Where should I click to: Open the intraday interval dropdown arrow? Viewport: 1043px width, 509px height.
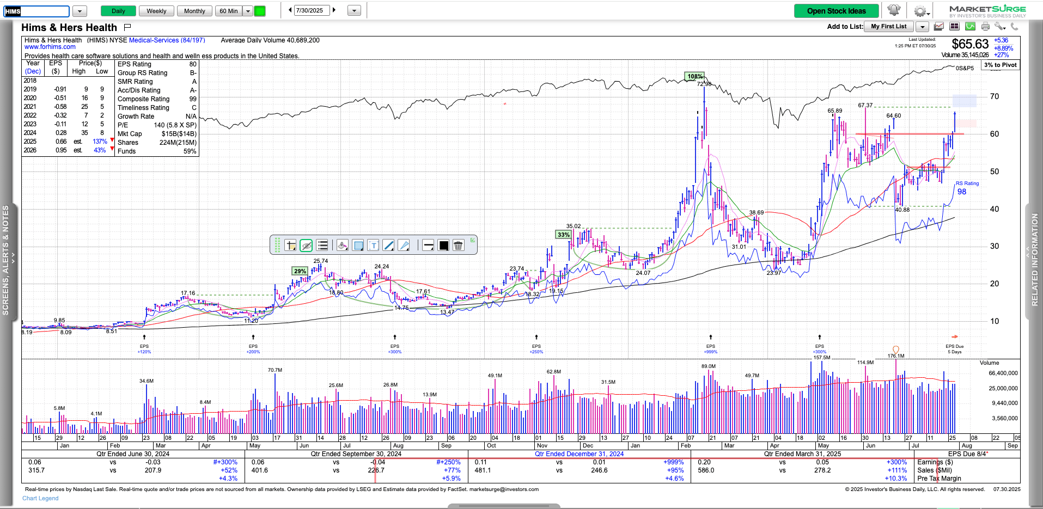point(248,11)
